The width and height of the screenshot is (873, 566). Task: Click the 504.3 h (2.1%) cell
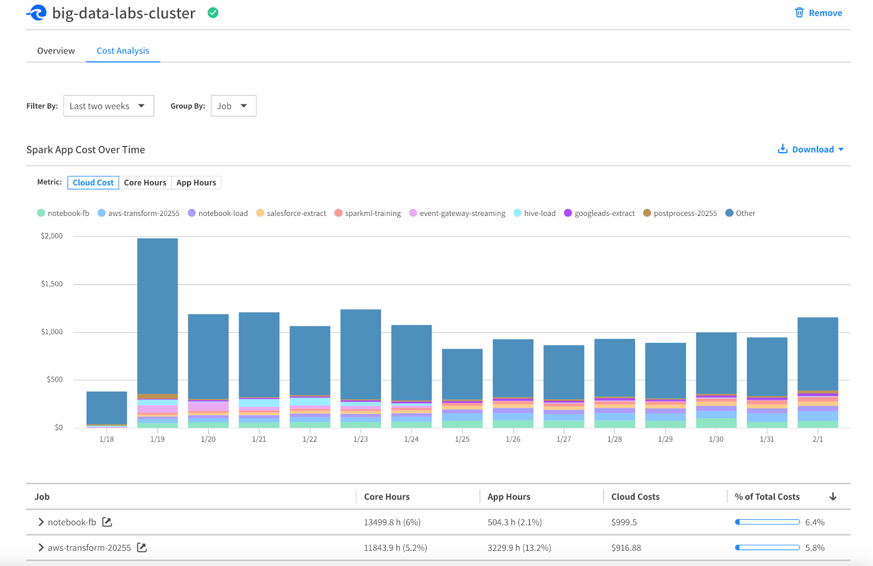tap(515, 522)
